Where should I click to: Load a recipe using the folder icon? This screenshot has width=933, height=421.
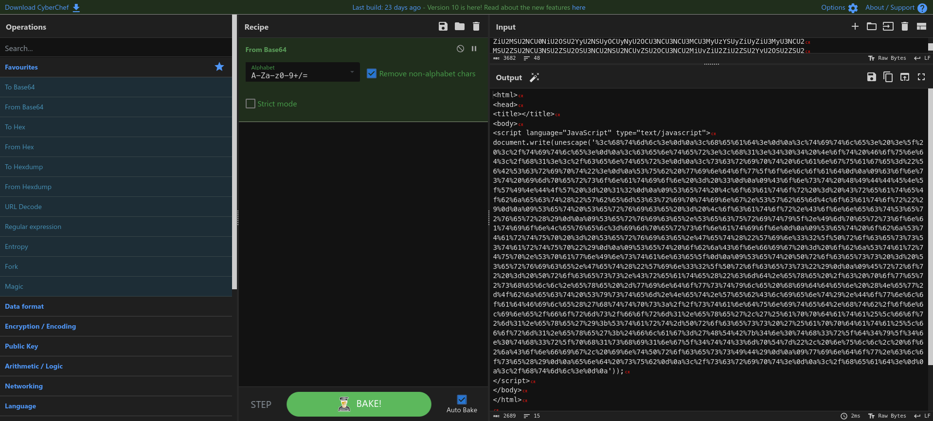(x=460, y=26)
